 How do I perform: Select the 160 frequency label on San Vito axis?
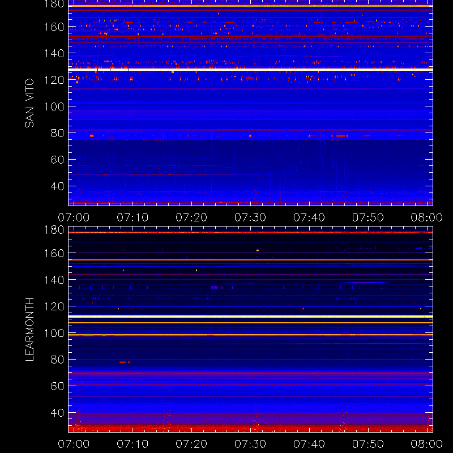54,27
